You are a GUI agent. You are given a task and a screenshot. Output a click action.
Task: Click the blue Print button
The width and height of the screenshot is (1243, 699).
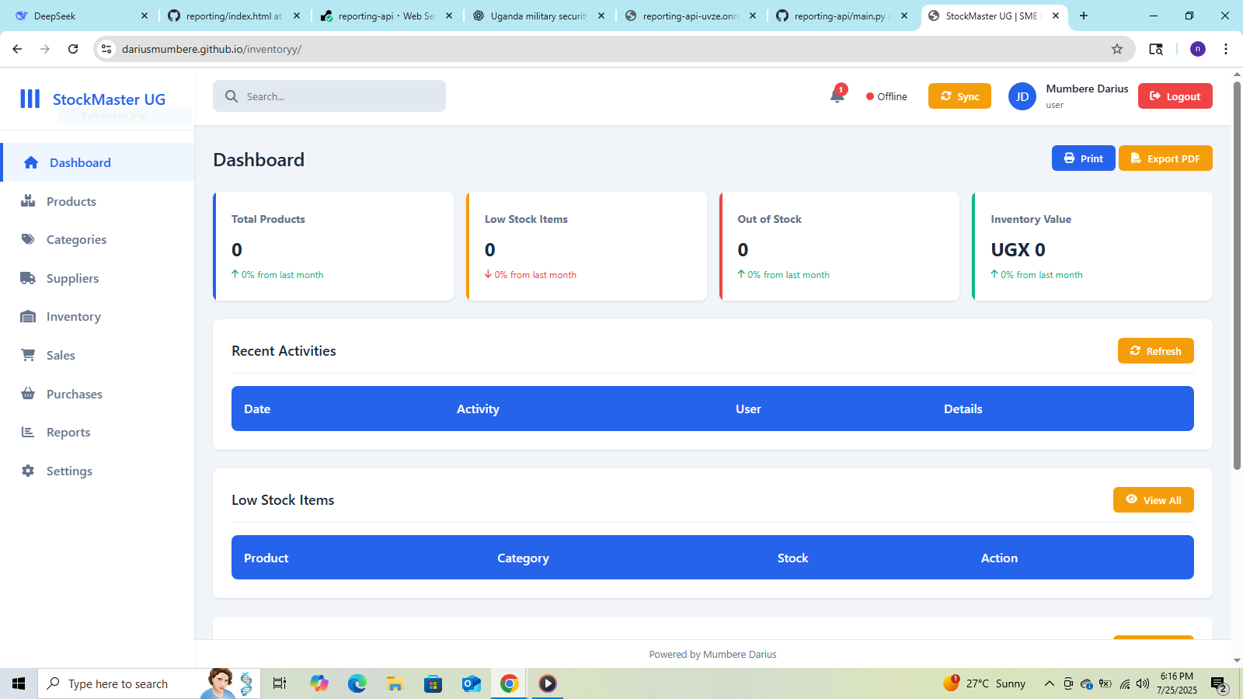coord(1083,158)
